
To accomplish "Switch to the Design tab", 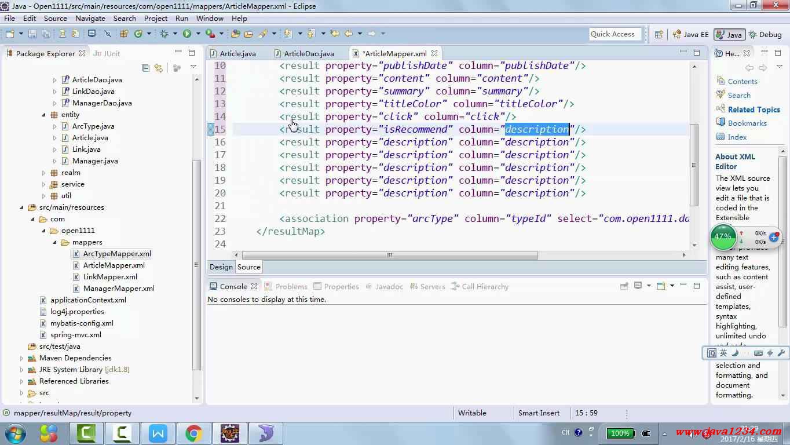I will point(221,267).
